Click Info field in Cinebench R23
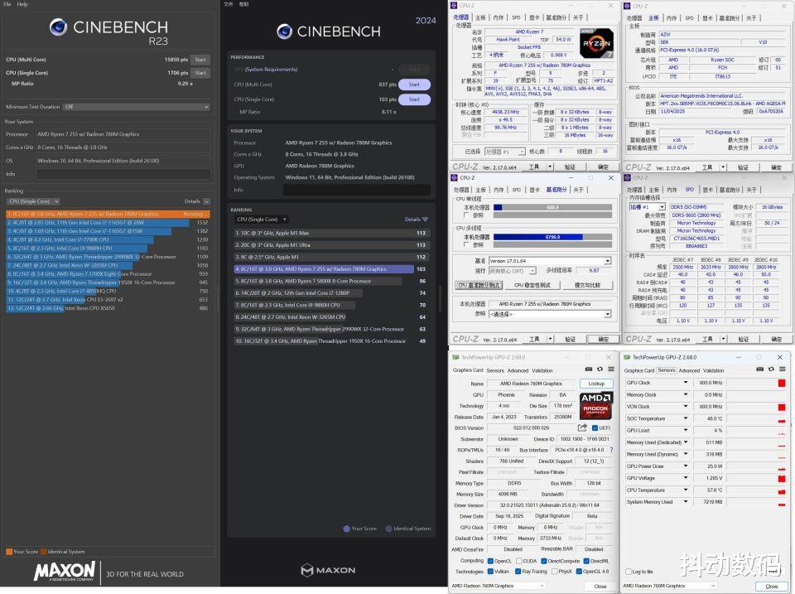This screenshot has width=795, height=594. 123,174
